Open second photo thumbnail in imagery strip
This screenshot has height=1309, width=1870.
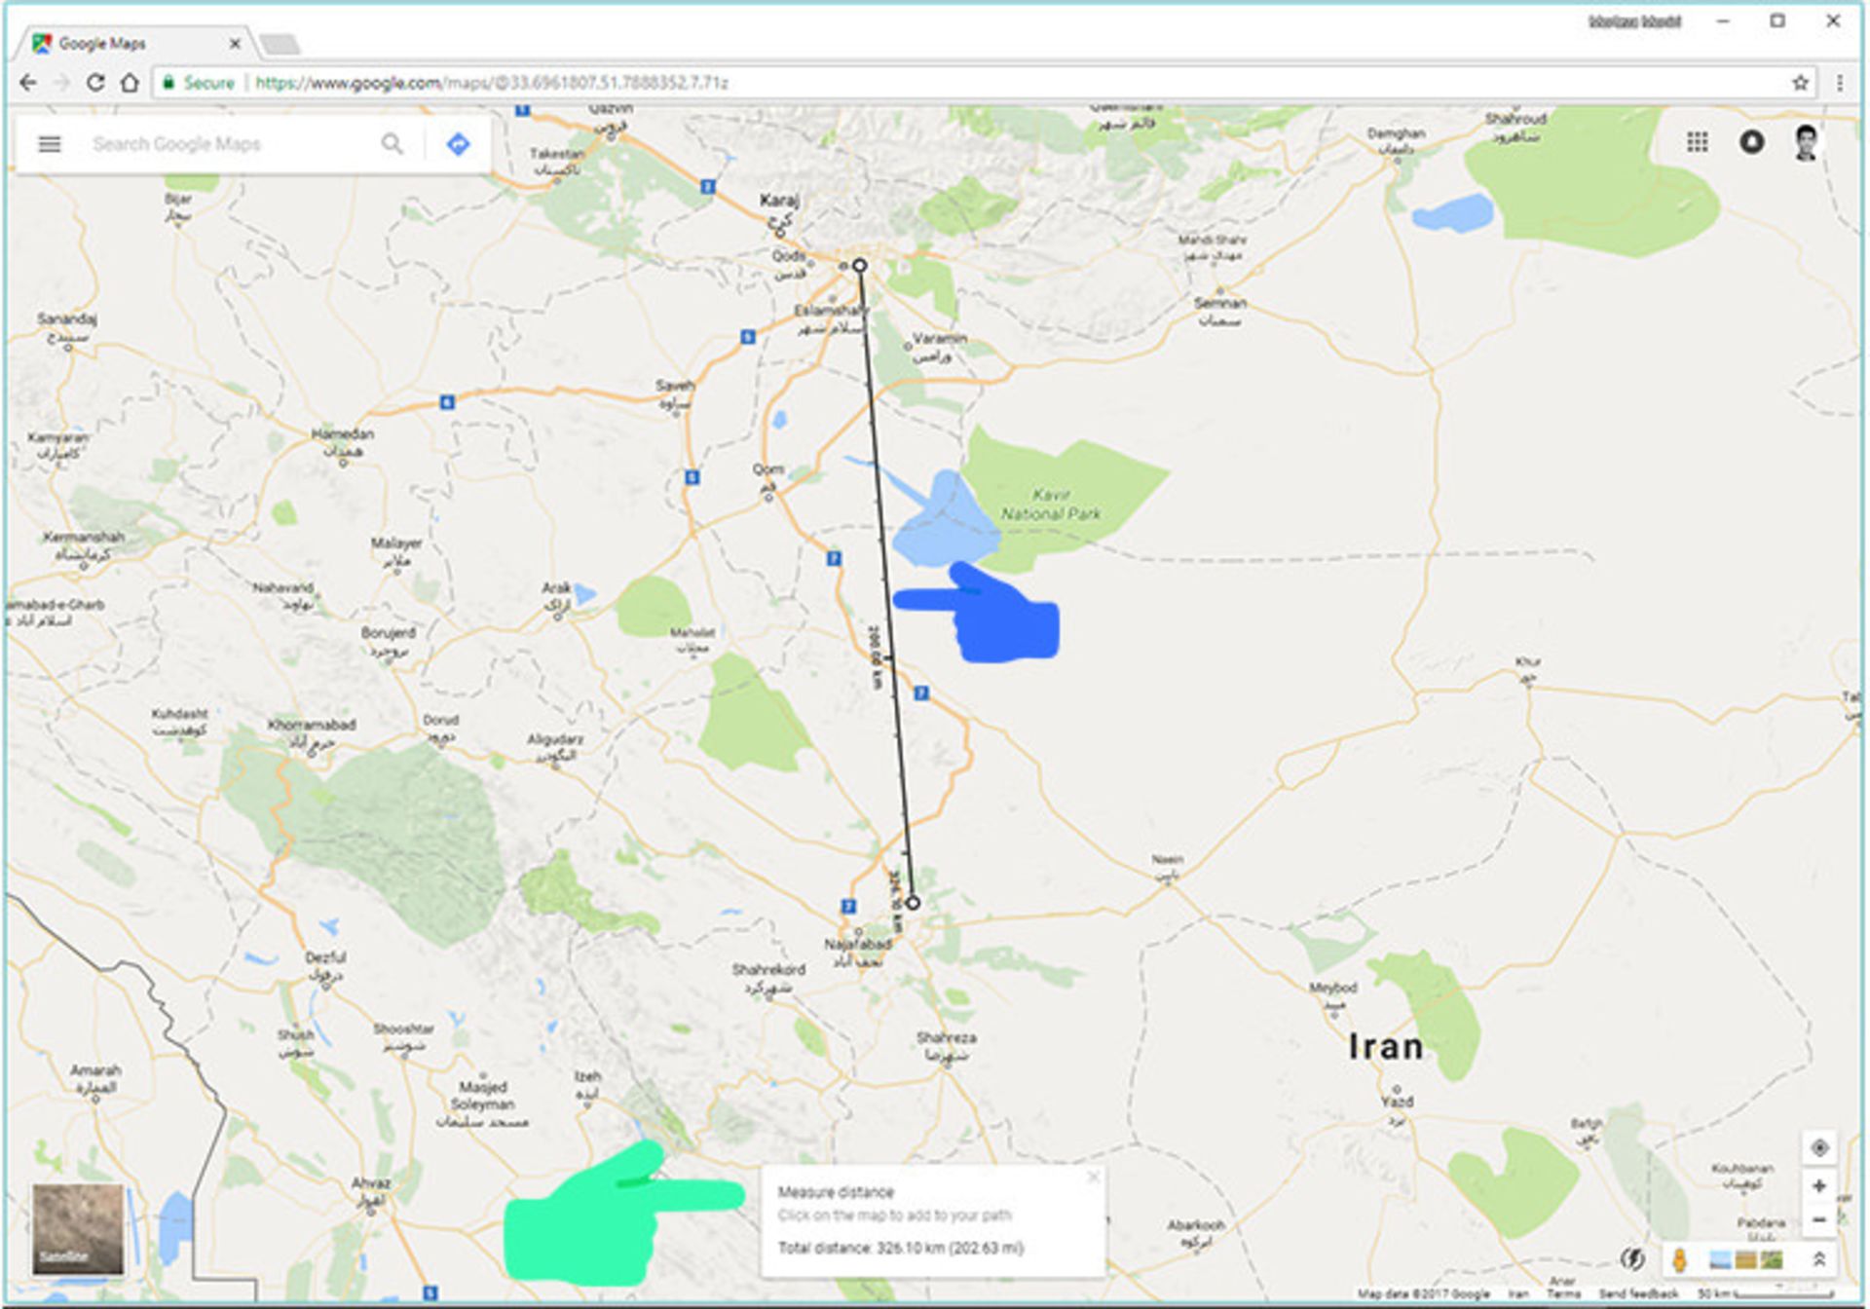pyautogui.click(x=1746, y=1260)
